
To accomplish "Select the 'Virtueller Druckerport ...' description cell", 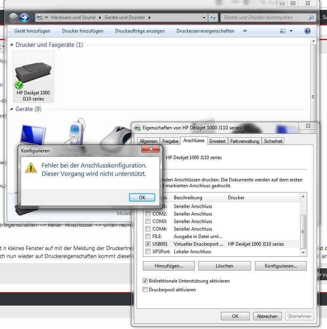I will (x=198, y=244).
